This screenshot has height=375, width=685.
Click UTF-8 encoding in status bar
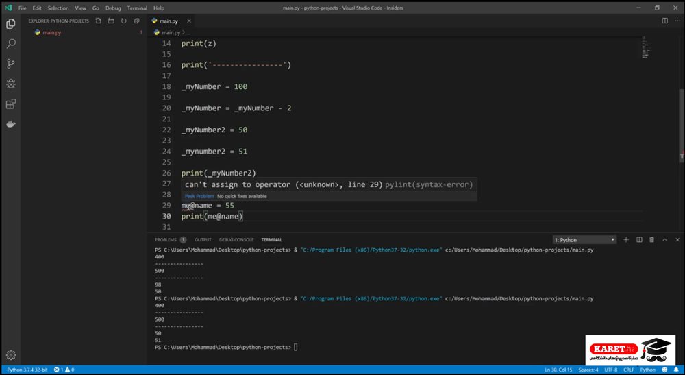tap(611, 370)
